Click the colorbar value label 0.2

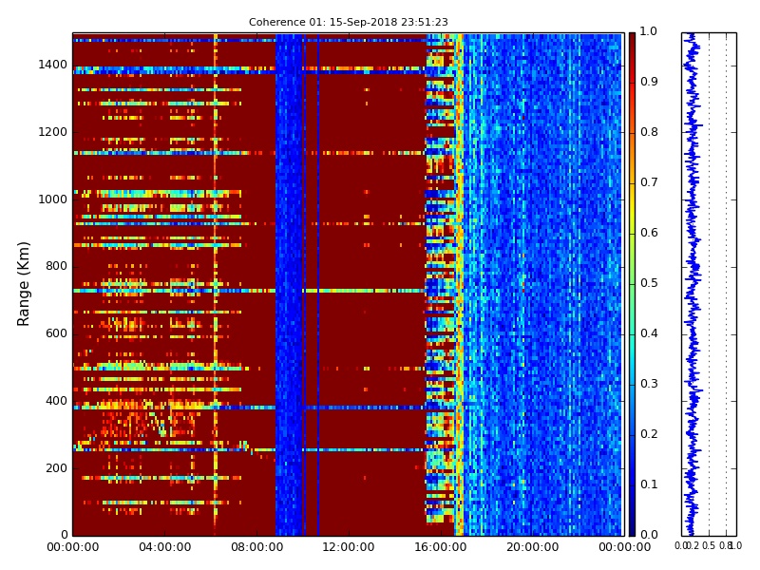tap(649, 434)
